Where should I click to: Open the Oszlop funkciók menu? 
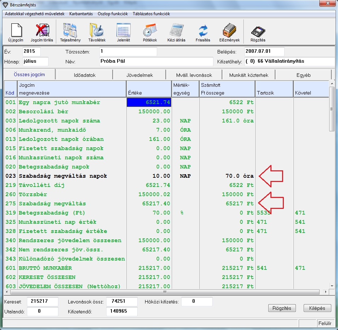pyautogui.click(x=113, y=14)
